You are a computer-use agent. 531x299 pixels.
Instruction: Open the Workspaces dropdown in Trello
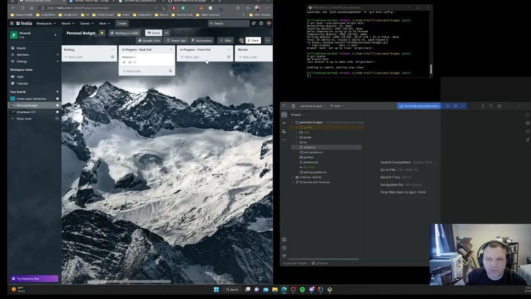click(46, 23)
